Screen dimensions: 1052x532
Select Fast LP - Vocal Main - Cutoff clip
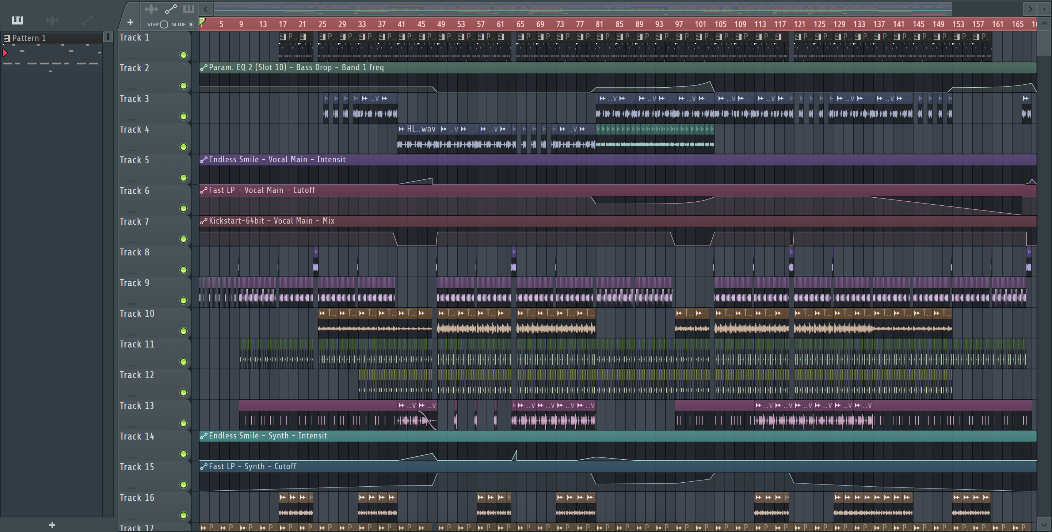(x=618, y=200)
